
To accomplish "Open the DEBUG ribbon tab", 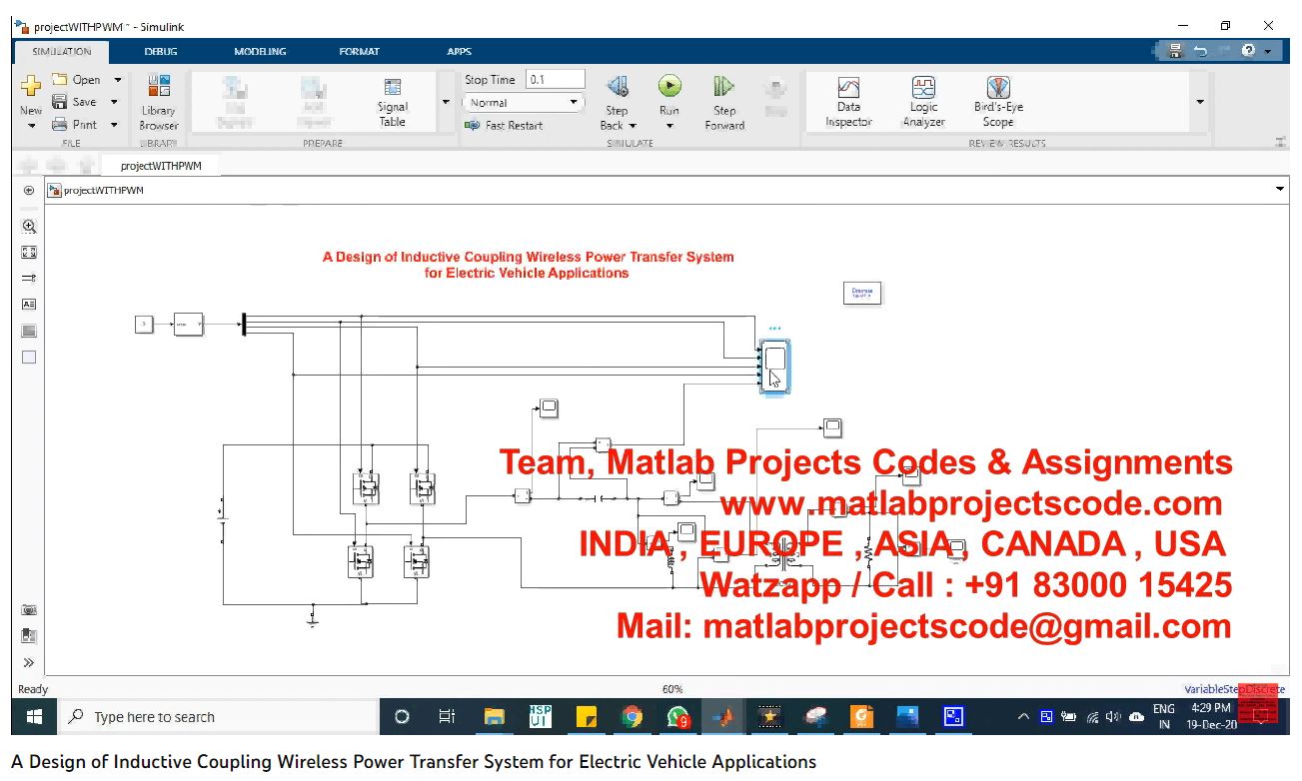I will coord(160,52).
